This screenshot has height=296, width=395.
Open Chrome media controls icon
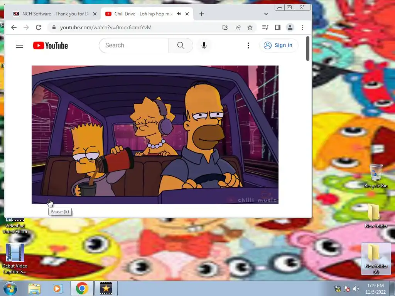coord(265,27)
